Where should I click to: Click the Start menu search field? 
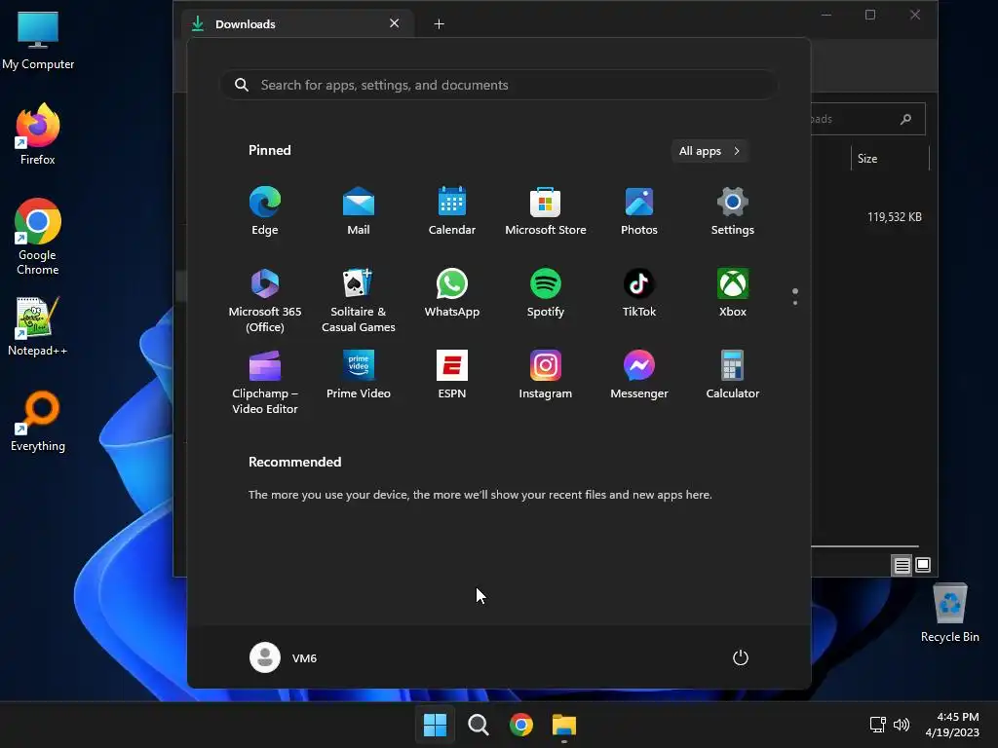[498, 85]
